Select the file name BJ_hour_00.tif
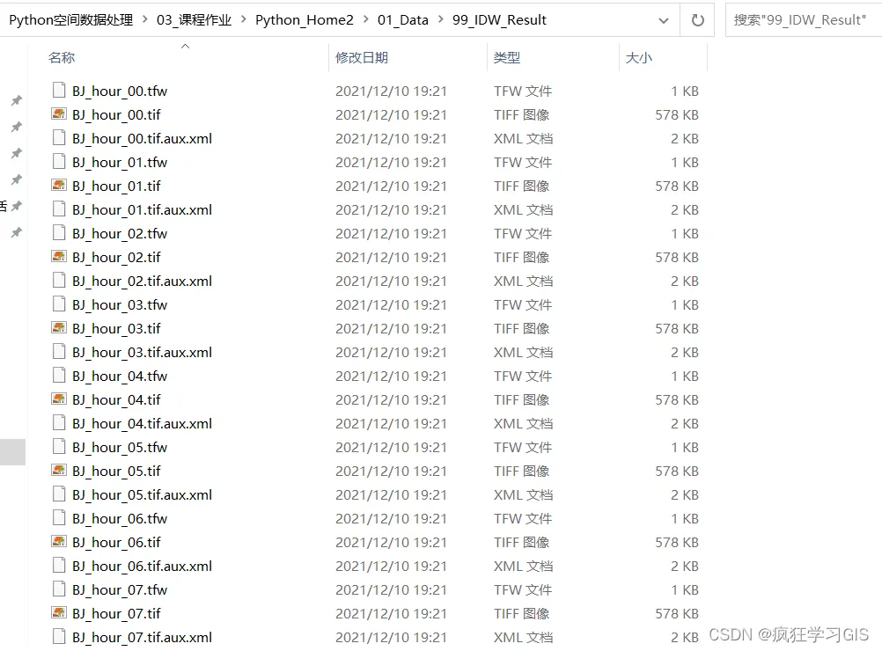Viewport: 882px width, 651px height. tap(116, 114)
